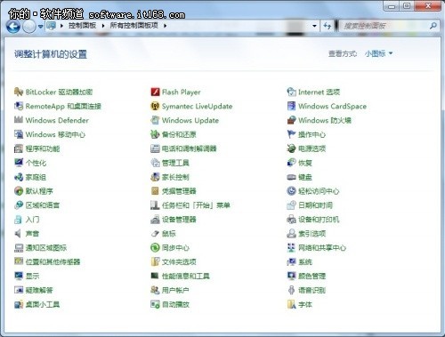This screenshot has width=445, height=337.
Task: Click the search magnifier button
Action: [x=433, y=26]
